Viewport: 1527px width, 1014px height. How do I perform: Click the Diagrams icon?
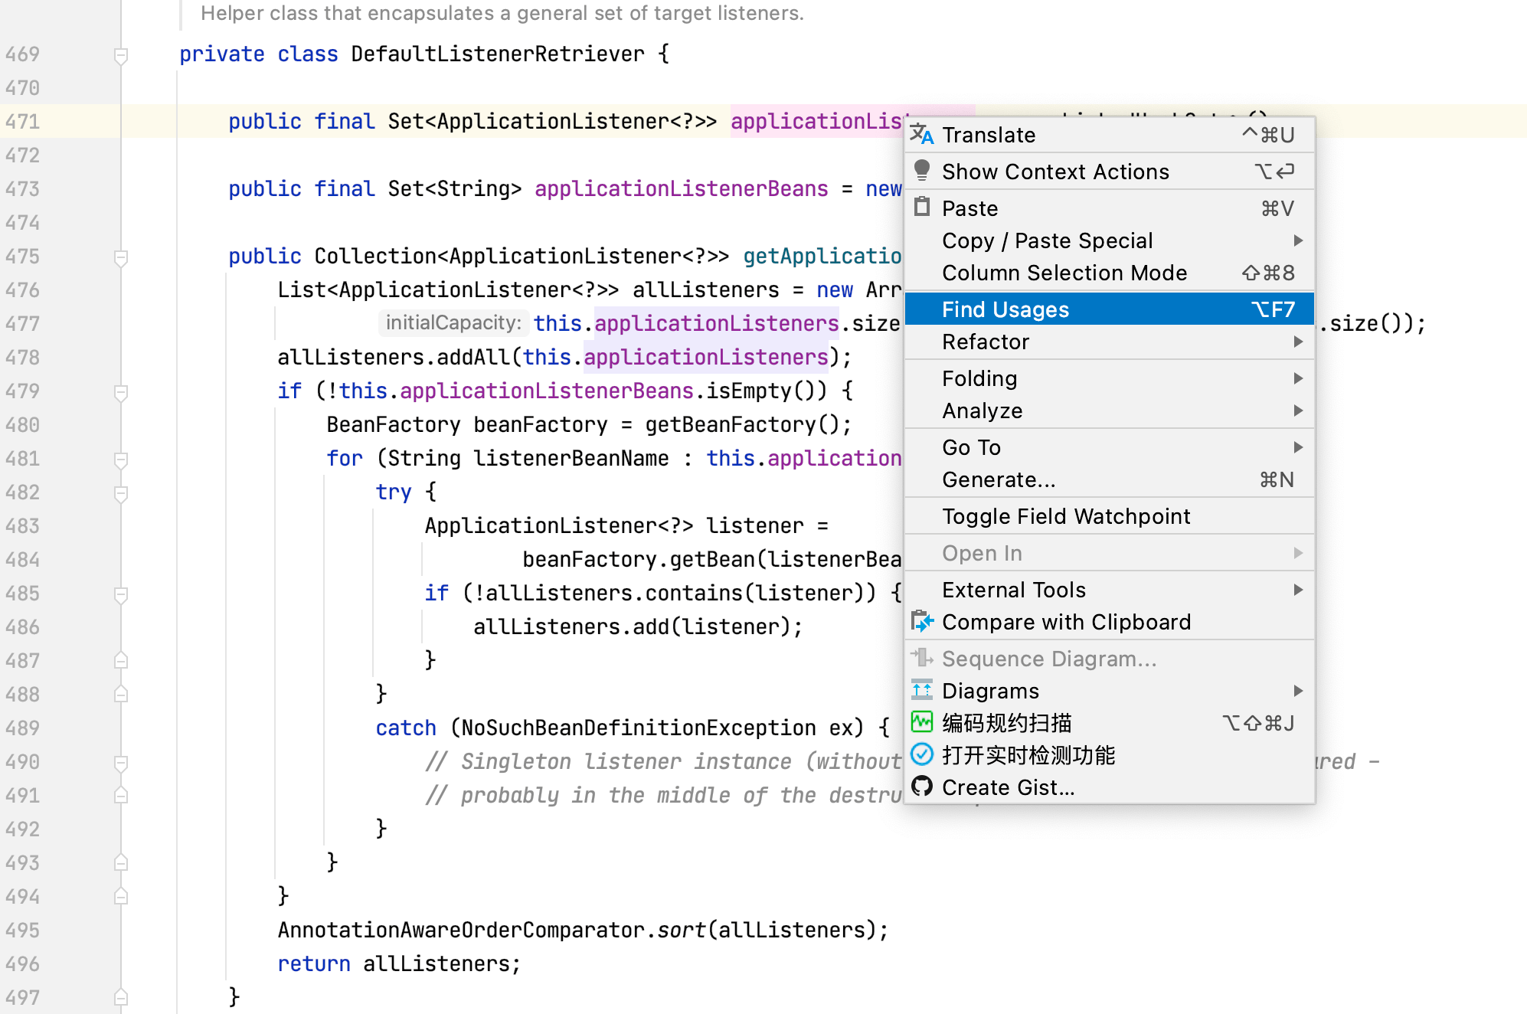922,691
